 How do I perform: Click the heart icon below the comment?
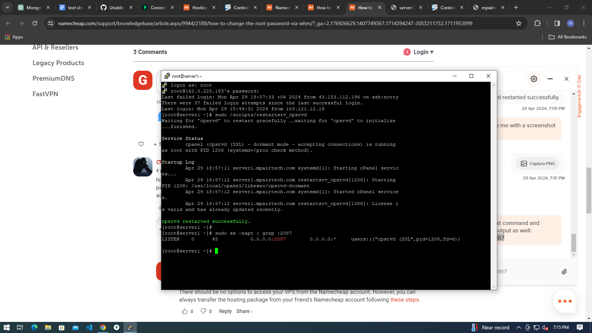[x=141, y=144]
